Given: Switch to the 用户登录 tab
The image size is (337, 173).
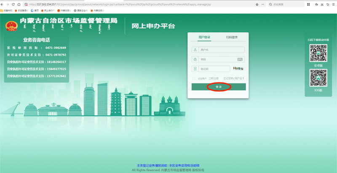Looking at the screenshot, I should tap(204, 37).
